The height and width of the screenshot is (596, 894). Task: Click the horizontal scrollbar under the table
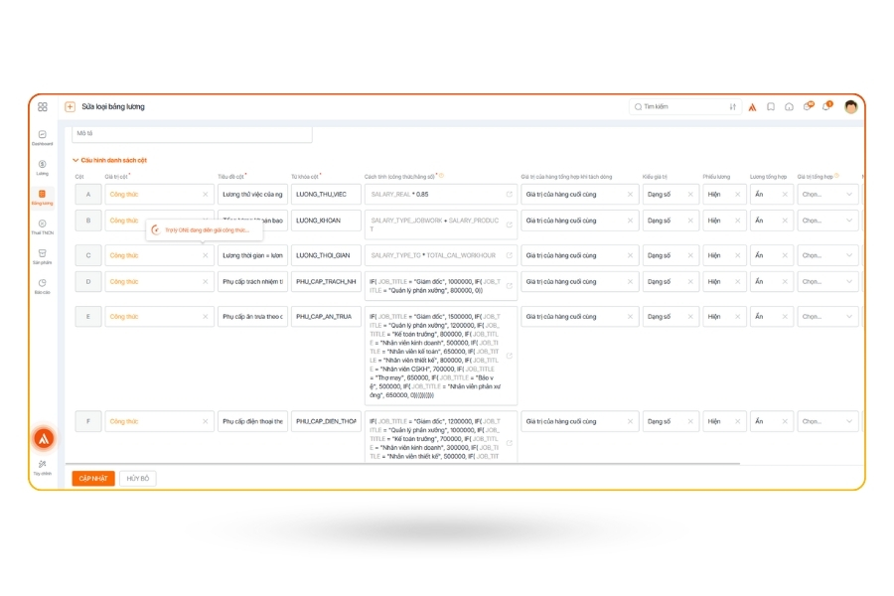[x=402, y=464]
